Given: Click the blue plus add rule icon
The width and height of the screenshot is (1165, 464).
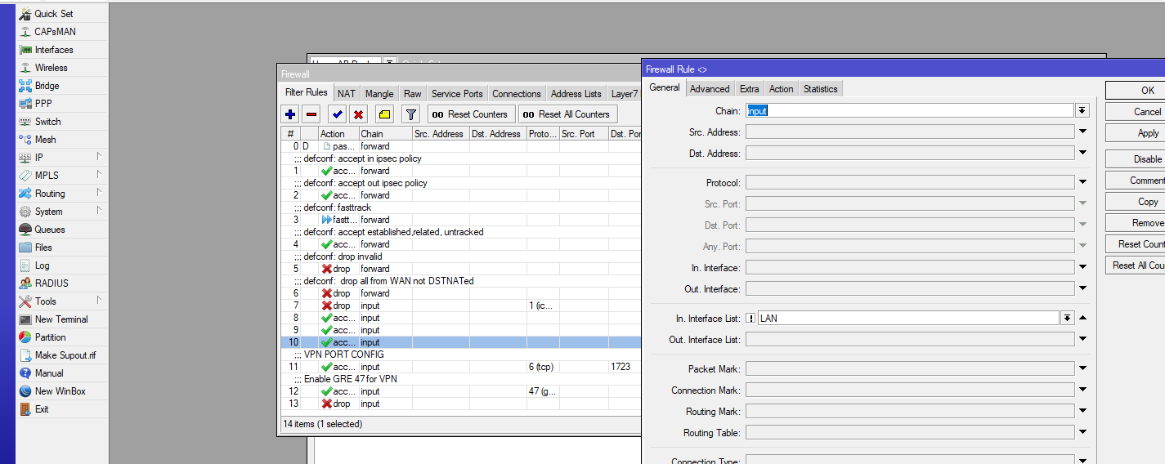Looking at the screenshot, I should [290, 114].
